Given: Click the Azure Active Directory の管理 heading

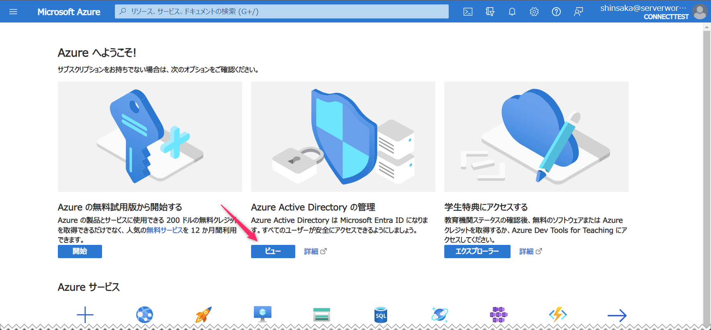Looking at the screenshot, I should [313, 207].
